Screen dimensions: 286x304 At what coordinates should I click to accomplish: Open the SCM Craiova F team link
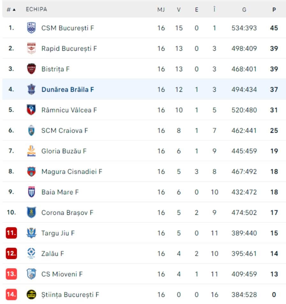pos(64,130)
